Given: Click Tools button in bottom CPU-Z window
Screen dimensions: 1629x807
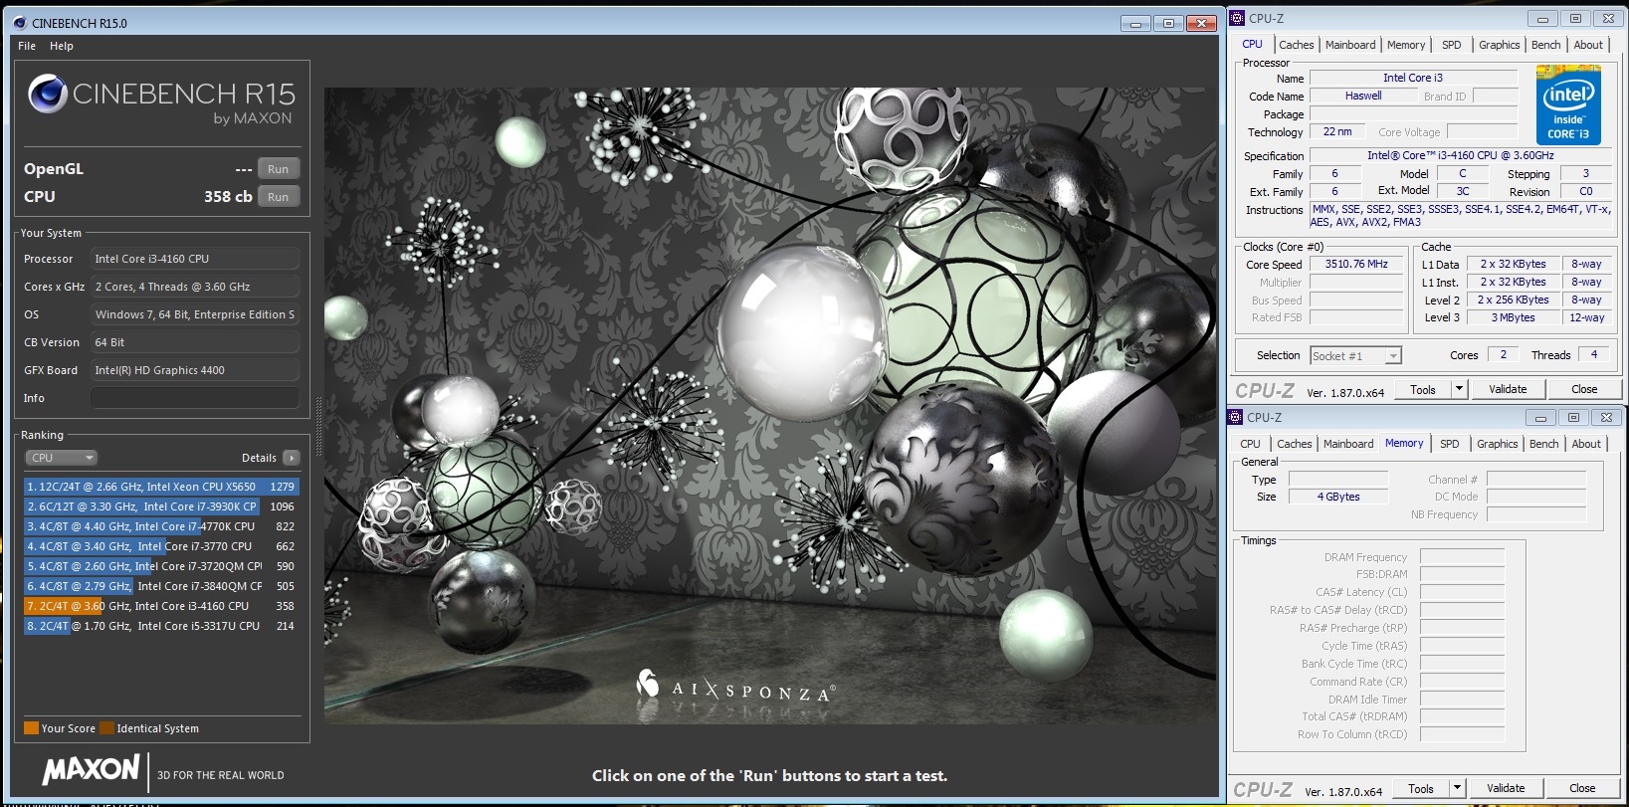Looking at the screenshot, I should coord(1421,788).
